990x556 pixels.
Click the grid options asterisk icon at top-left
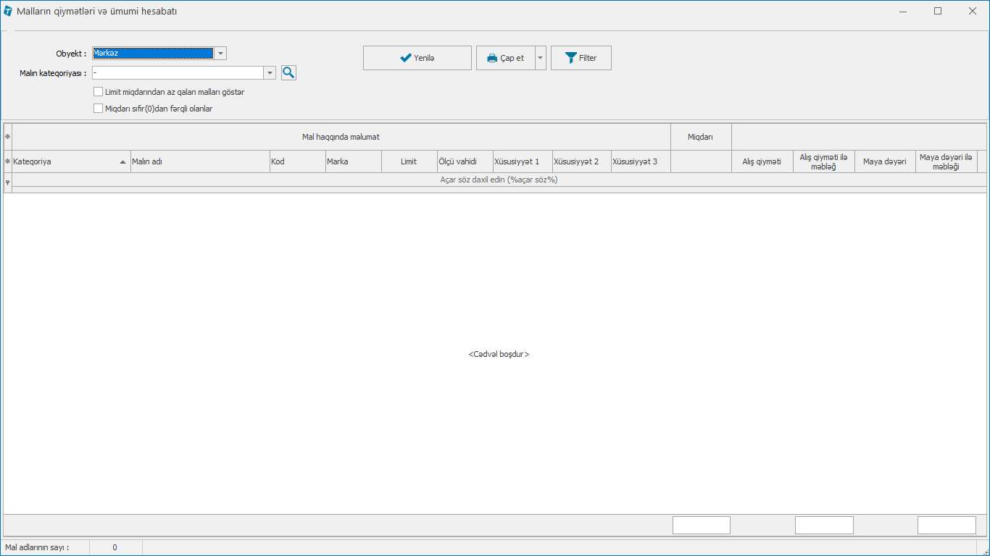tap(7, 136)
